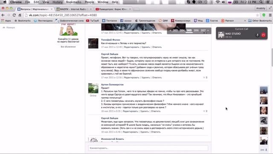Open volume control in menu bar
The height and width of the screenshot is (154, 273).
click(x=224, y=2)
